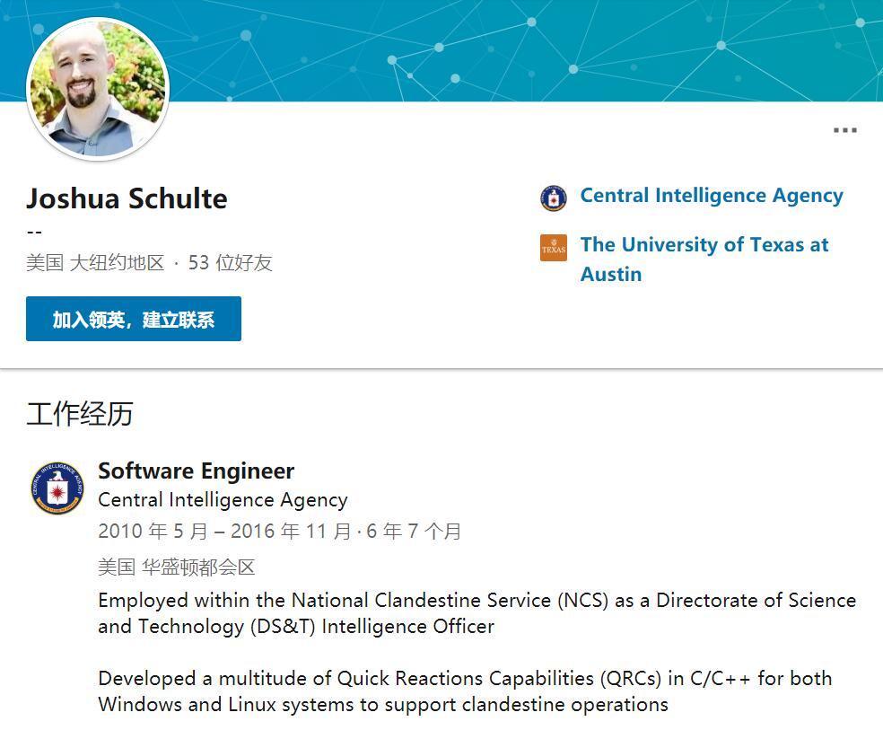Click the orange Texas university logo icon
This screenshot has height=730, width=883.
pos(554,248)
